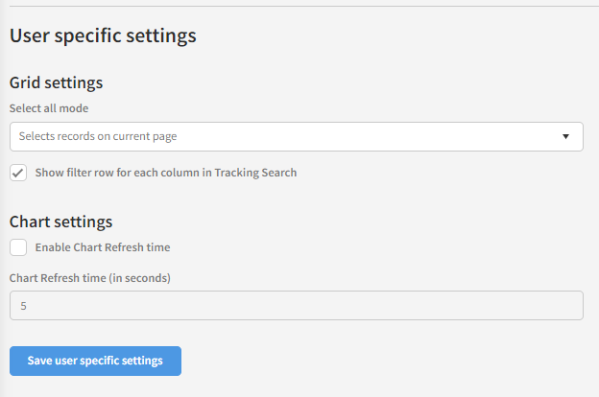Click the blue Save button at the bottom
599x397 pixels.
pyautogui.click(x=95, y=361)
